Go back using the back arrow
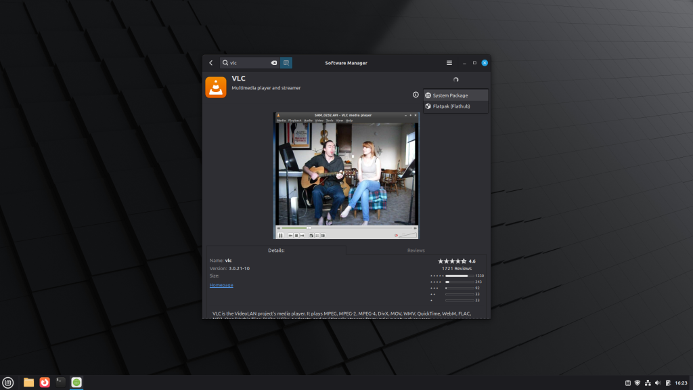693x390 pixels. [211, 63]
